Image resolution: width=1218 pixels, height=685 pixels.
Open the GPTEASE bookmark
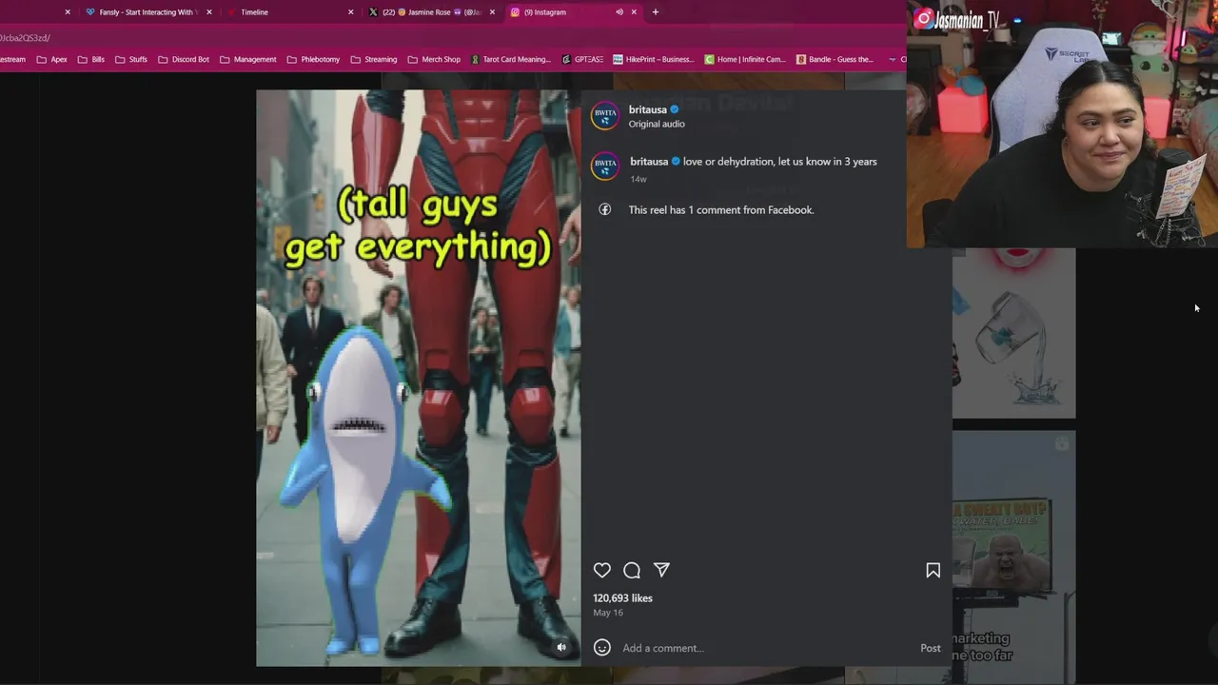pos(582,59)
